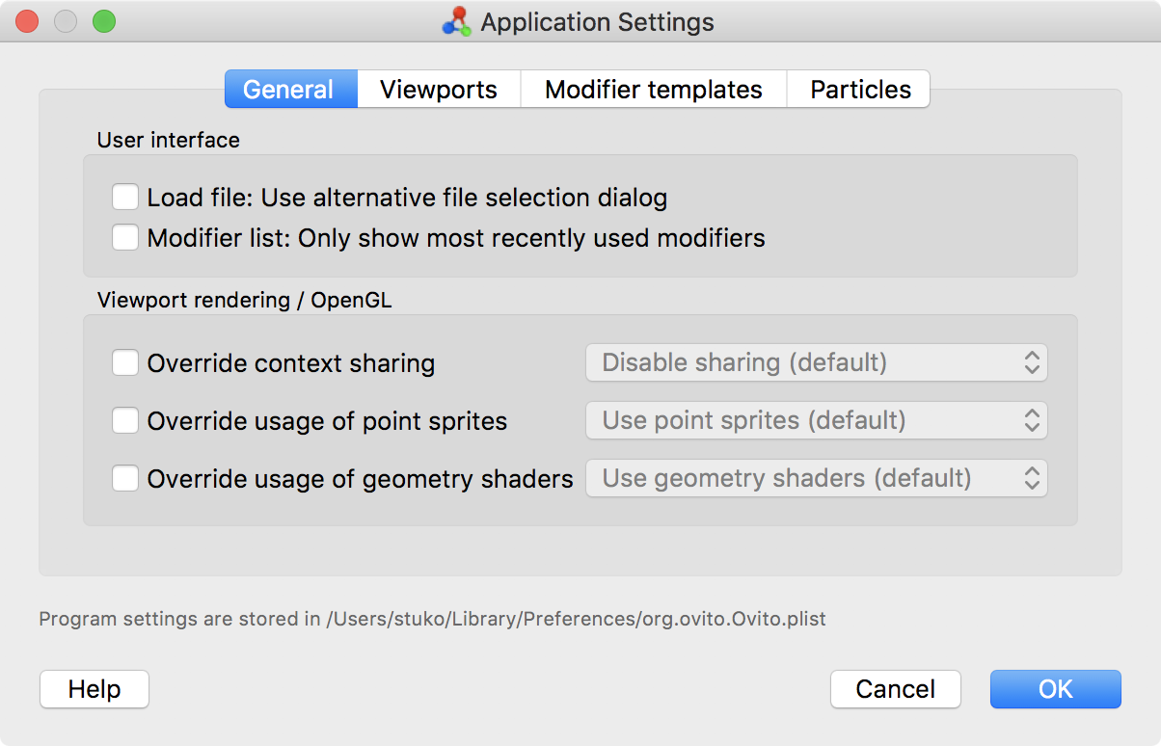This screenshot has height=746, width=1161.
Task: Tick only show recently used modifiers checkbox
Action: pyautogui.click(x=125, y=237)
